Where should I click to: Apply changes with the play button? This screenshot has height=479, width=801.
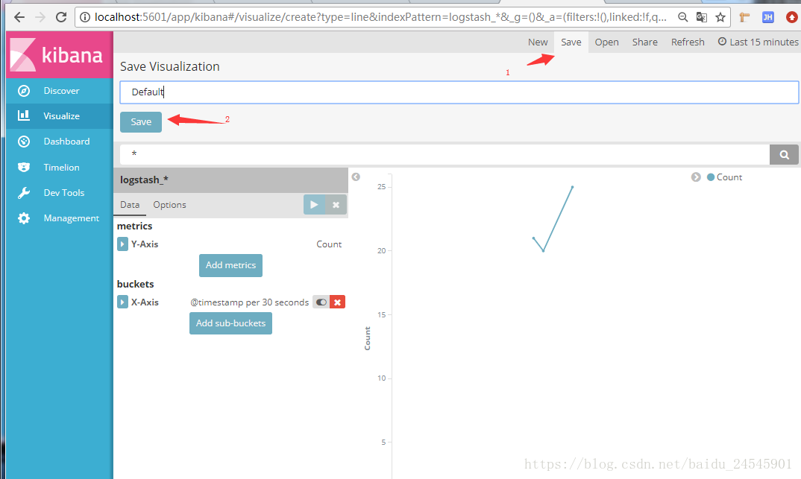[x=314, y=205]
